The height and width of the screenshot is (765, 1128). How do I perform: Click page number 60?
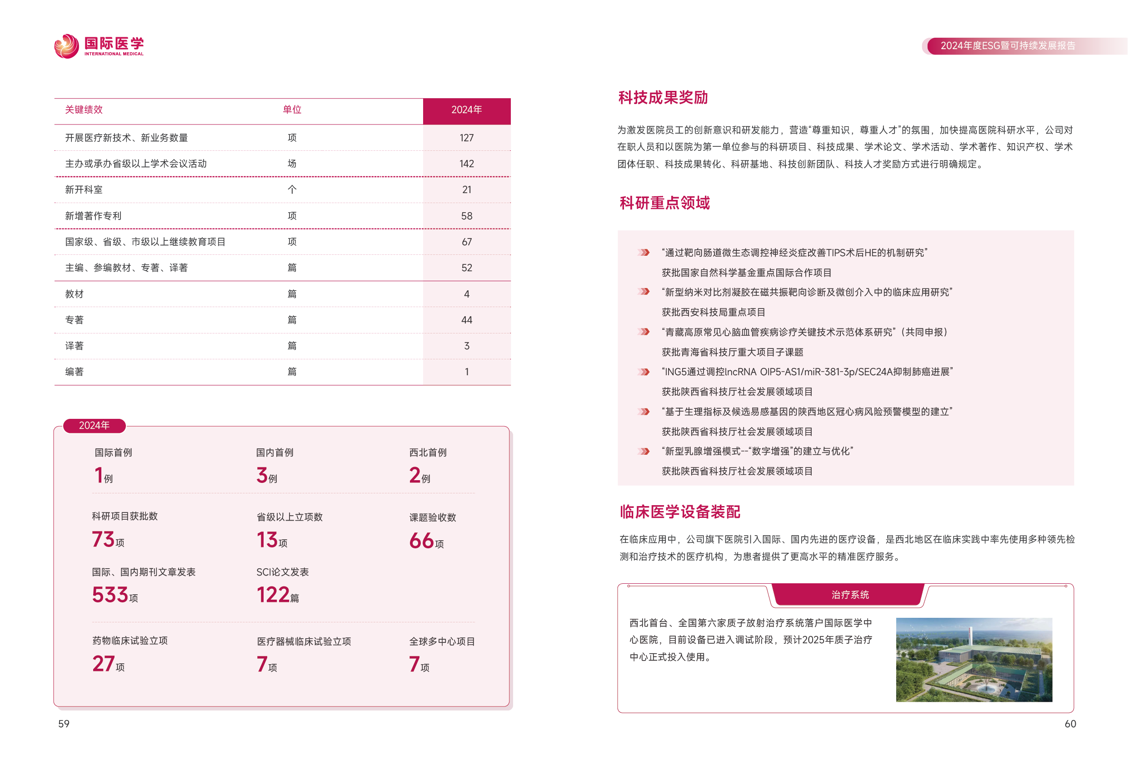[1070, 724]
